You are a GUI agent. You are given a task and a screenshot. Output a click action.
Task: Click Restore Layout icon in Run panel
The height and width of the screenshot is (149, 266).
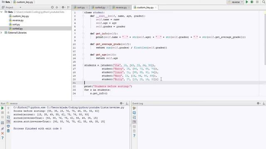pyautogui.click(x=2, y=123)
